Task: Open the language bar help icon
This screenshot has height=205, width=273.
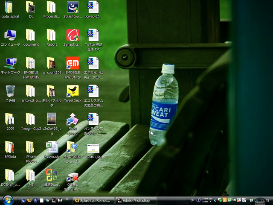Action: (x=198, y=200)
